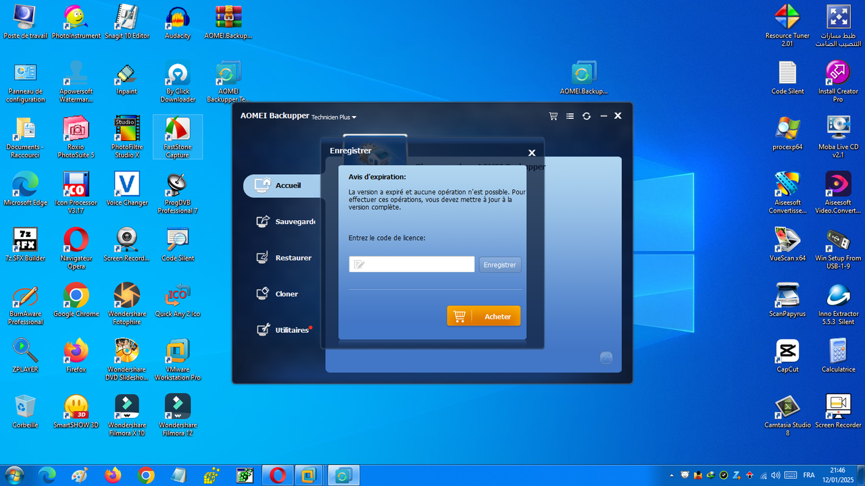Open the Corbeille recycle bin
The image size is (865, 486).
coord(25,412)
